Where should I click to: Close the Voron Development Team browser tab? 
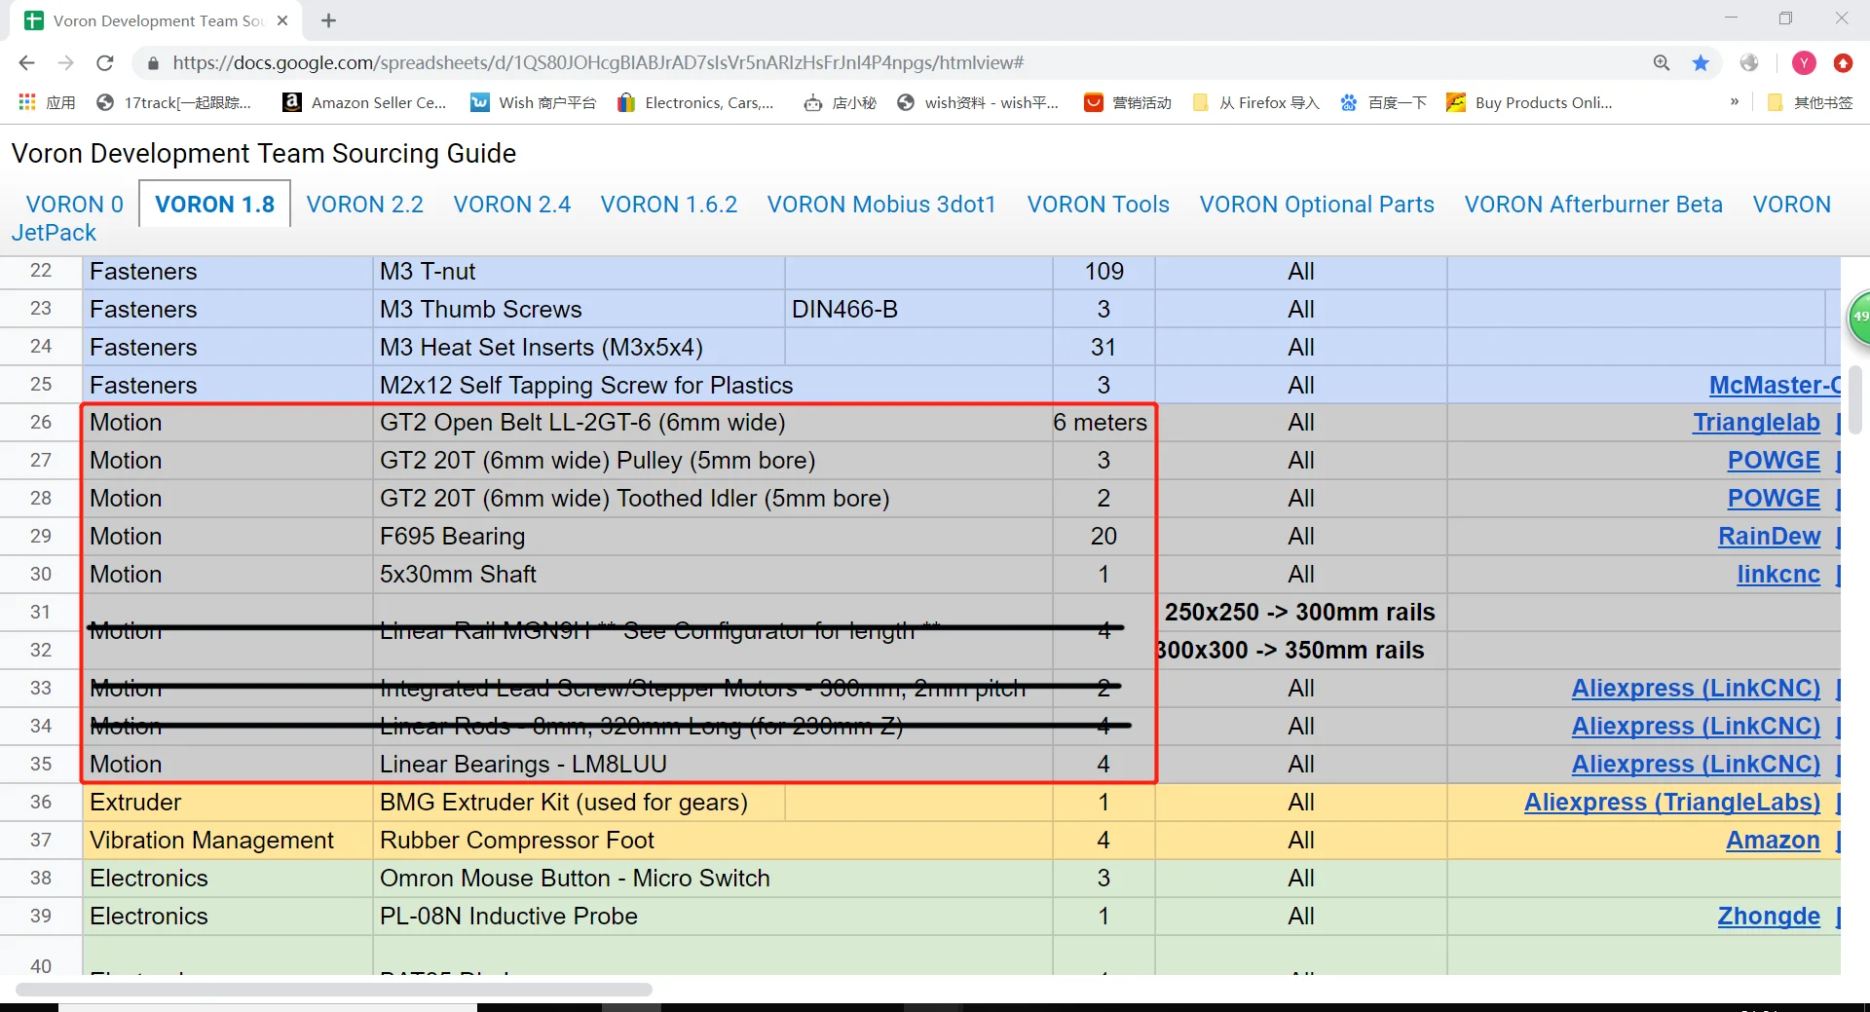coord(282,20)
